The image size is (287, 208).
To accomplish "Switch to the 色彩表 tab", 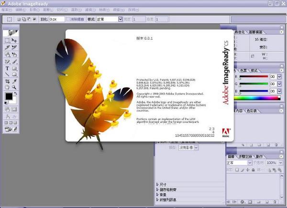I will 252,110.
